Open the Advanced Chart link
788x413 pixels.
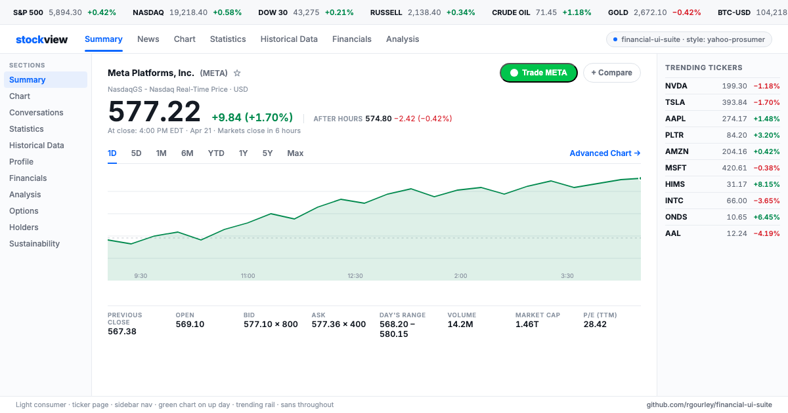pyautogui.click(x=605, y=153)
